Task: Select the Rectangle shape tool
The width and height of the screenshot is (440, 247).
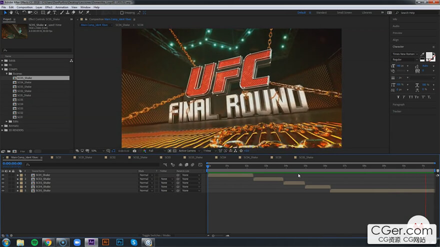Action: point(43,12)
